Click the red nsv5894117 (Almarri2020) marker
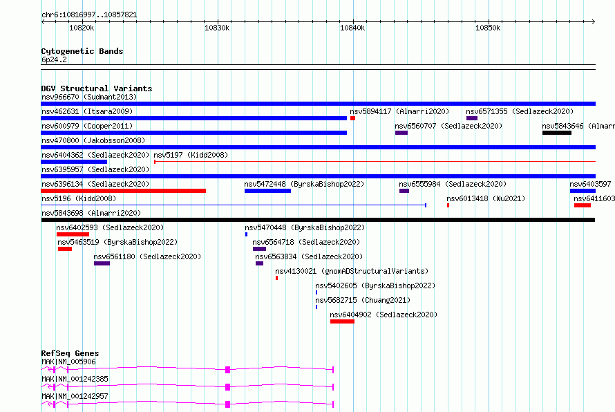The width and height of the screenshot is (615, 412). 352,118
